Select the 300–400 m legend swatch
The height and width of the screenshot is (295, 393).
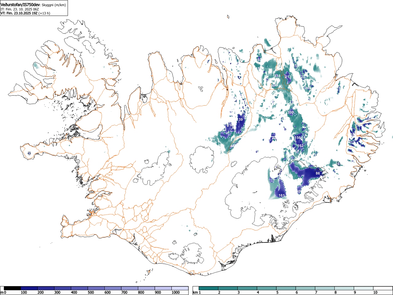tap(63, 288)
